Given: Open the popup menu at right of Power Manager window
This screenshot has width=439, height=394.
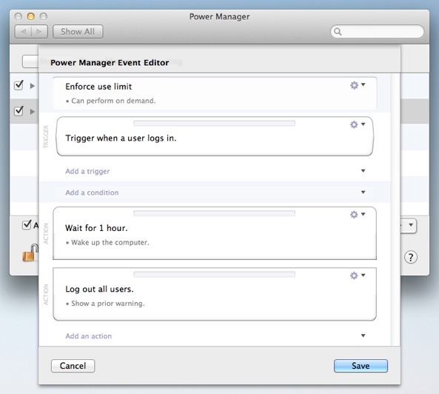Looking at the screenshot, I should pyautogui.click(x=409, y=226).
